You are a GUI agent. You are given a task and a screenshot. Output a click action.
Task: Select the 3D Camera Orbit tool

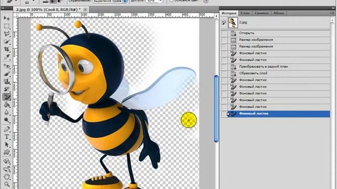[7, 169]
